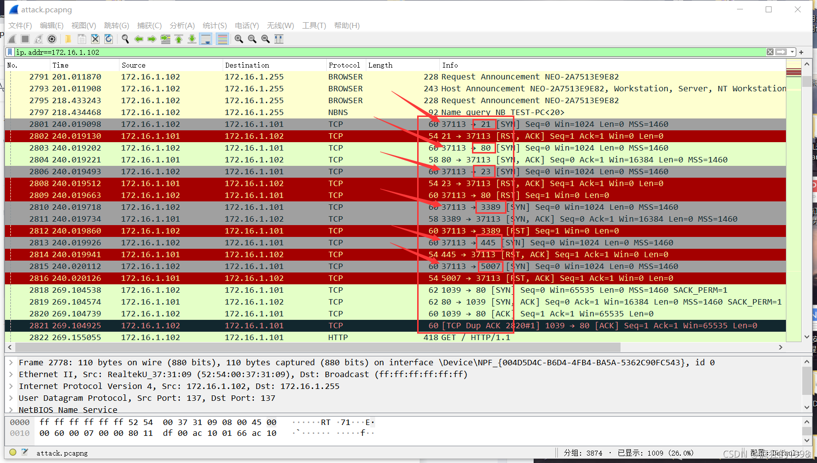Select packet 2793 Host Announcement row
The height and width of the screenshot is (463, 817).
tap(395, 89)
